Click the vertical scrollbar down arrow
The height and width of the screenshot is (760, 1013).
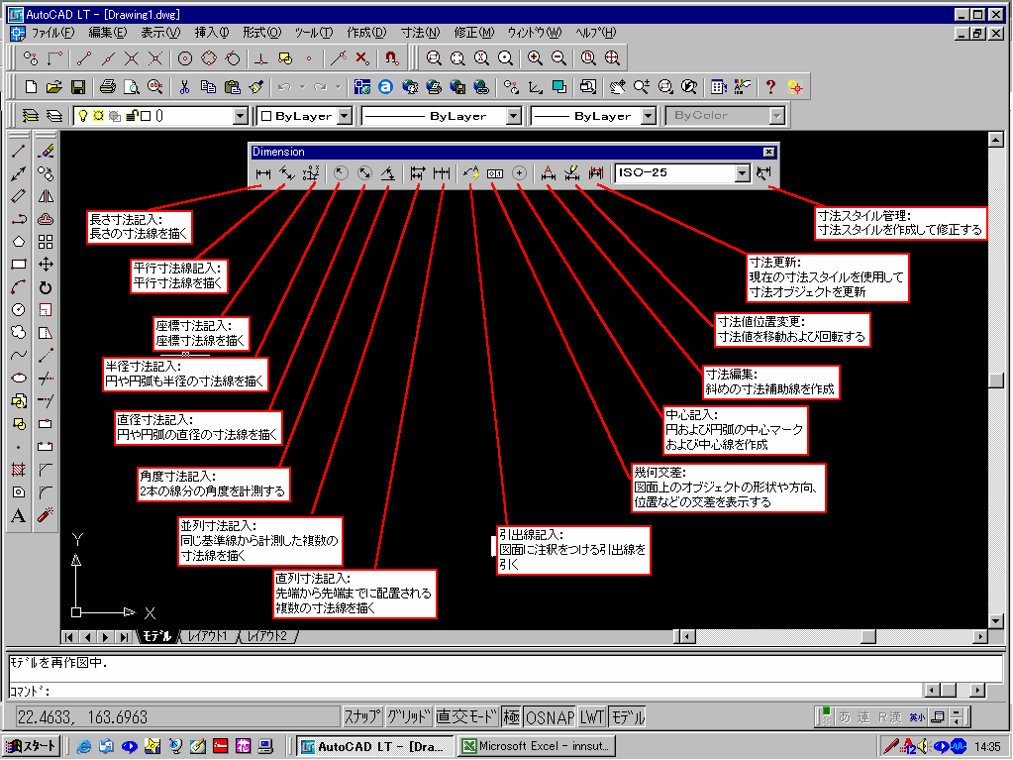click(x=995, y=621)
